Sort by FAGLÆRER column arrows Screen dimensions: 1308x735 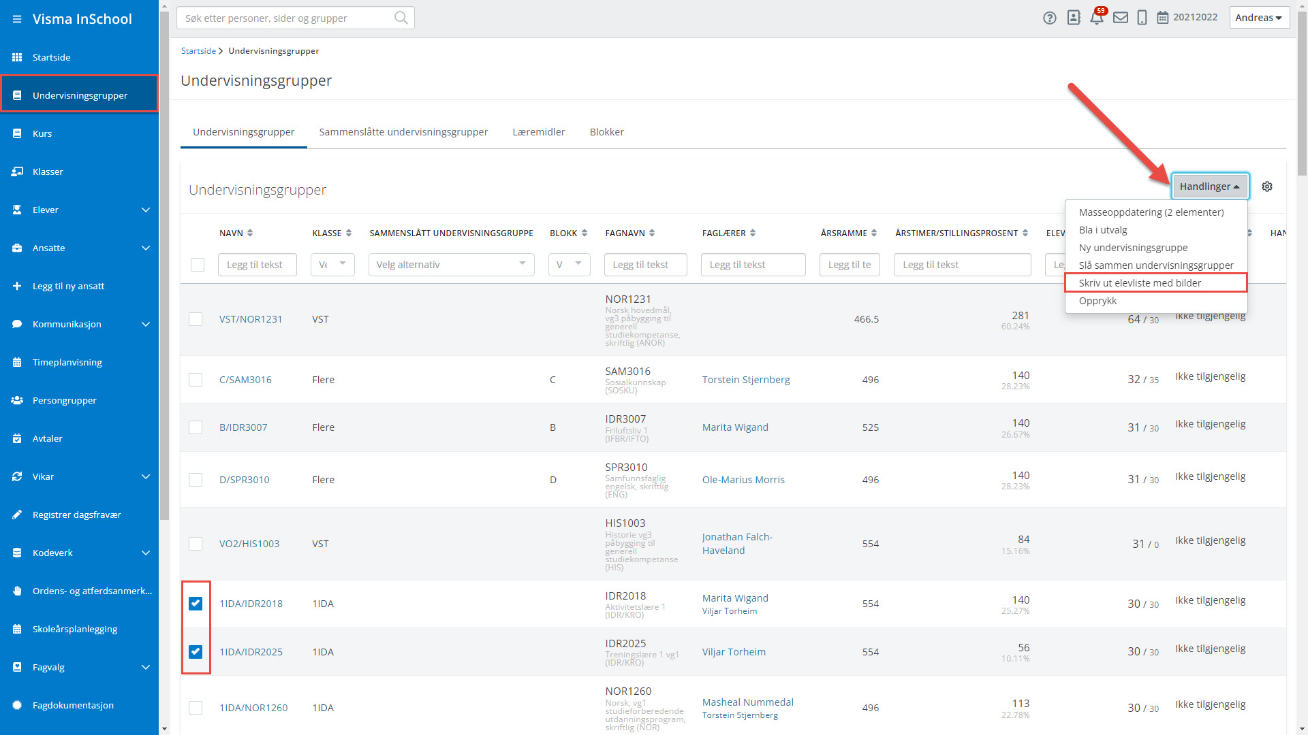click(753, 233)
